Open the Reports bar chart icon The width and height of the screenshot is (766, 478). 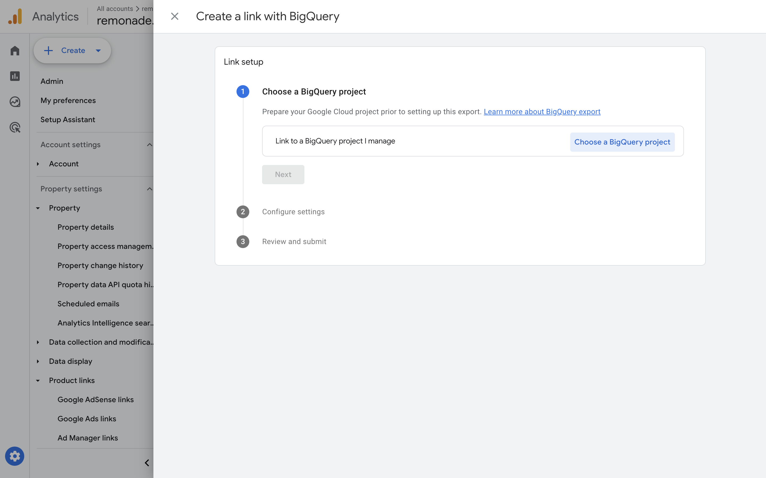point(15,76)
